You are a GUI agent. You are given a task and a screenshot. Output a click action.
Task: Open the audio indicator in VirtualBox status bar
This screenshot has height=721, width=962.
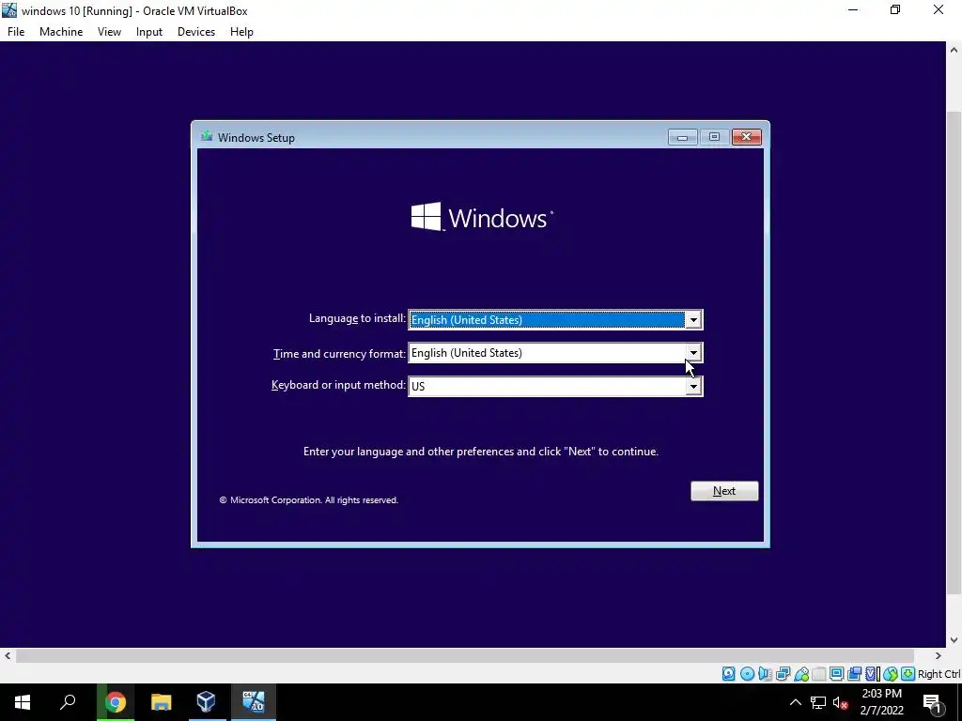[x=765, y=674]
